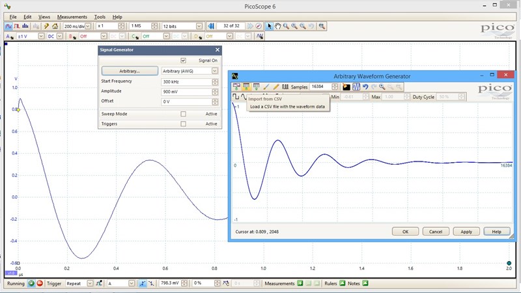Select the pointer selection tool

(x=270, y=26)
